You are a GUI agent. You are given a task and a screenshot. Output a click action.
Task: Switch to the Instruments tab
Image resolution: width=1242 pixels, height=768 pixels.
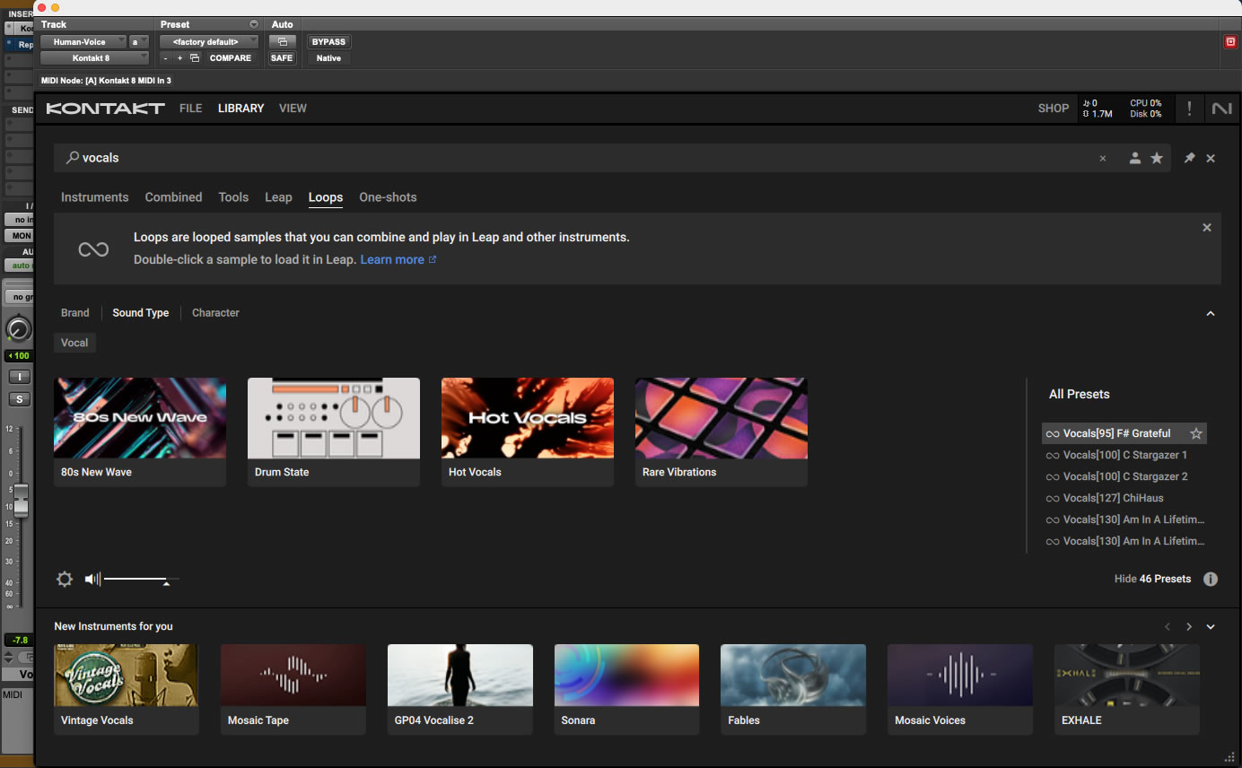(x=94, y=197)
